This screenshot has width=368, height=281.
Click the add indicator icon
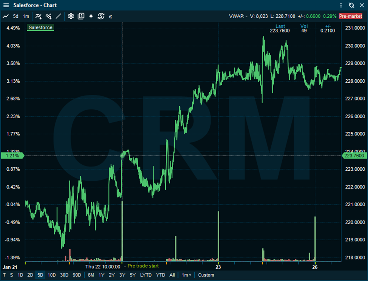click(x=38, y=16)
